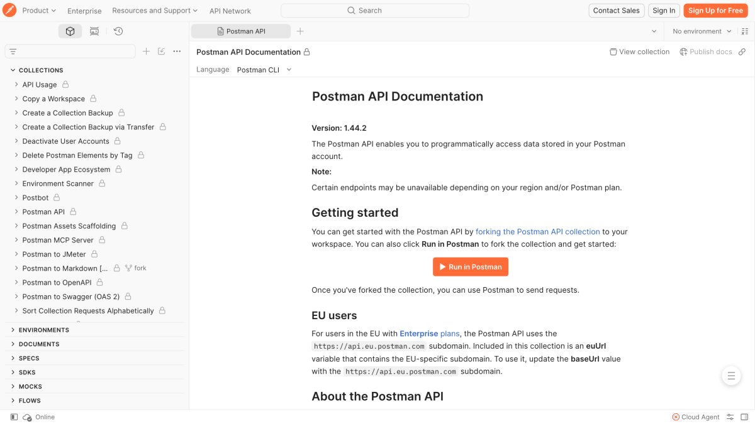
Task: Open the Language Postman CLI dropdown
Action: pyautogui.click(x=264, y=70)
